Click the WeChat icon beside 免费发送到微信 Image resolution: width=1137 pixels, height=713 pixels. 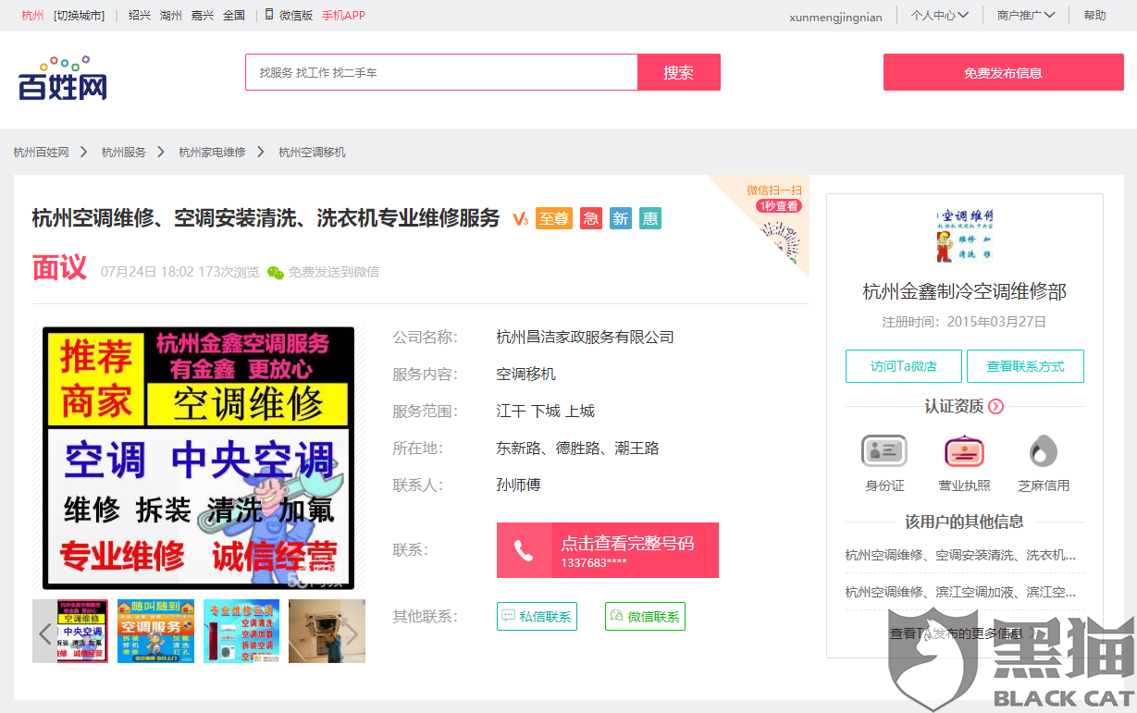point(275,271)
